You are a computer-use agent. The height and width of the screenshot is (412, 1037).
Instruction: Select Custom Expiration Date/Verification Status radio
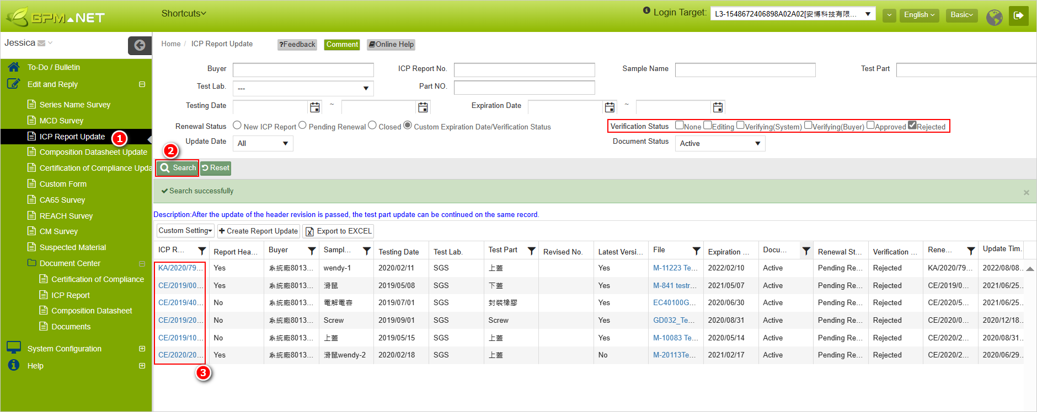(x=408, y=125)
